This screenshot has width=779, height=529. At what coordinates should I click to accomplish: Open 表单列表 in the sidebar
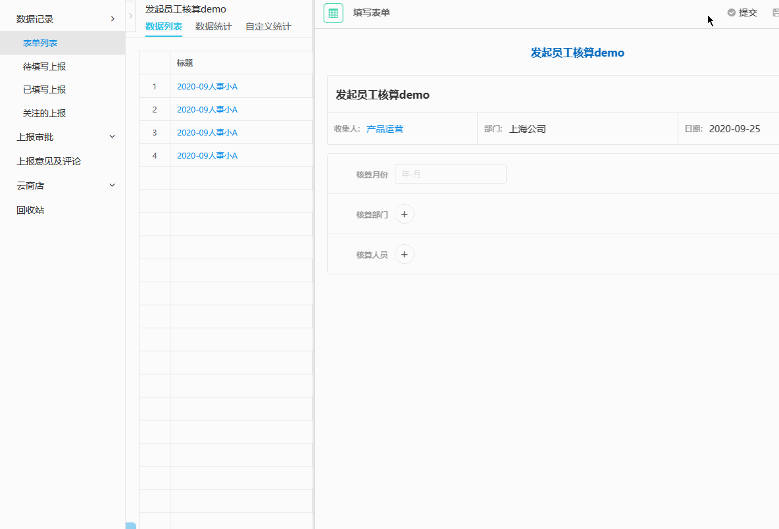pyautogui.click(x=40, y=43)
